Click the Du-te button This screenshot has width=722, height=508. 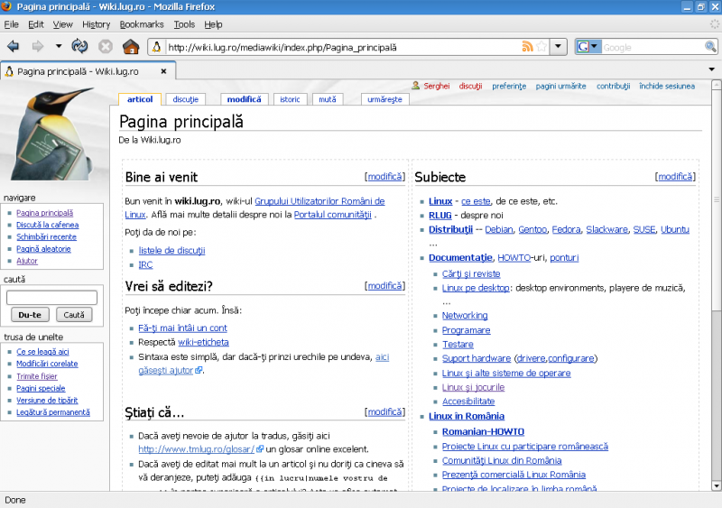30,315
